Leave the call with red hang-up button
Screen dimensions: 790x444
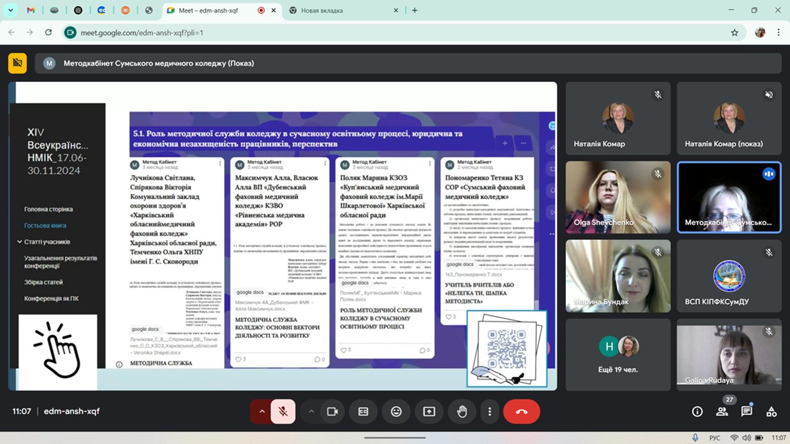point(522,411)
